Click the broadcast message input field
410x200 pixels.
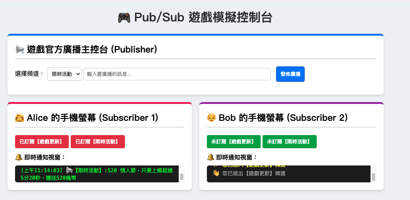click(177, 74)
